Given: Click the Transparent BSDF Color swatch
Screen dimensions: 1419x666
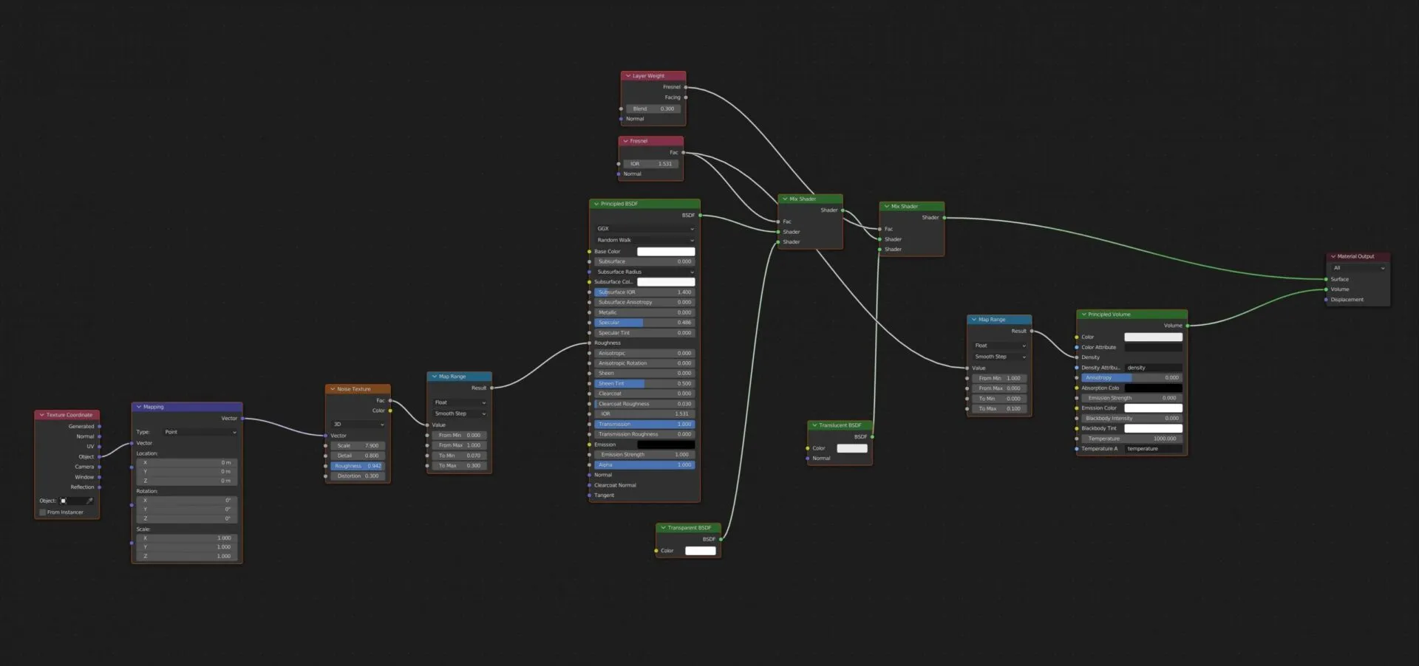Looking at the screenshot, I should [x=701, y=551].
